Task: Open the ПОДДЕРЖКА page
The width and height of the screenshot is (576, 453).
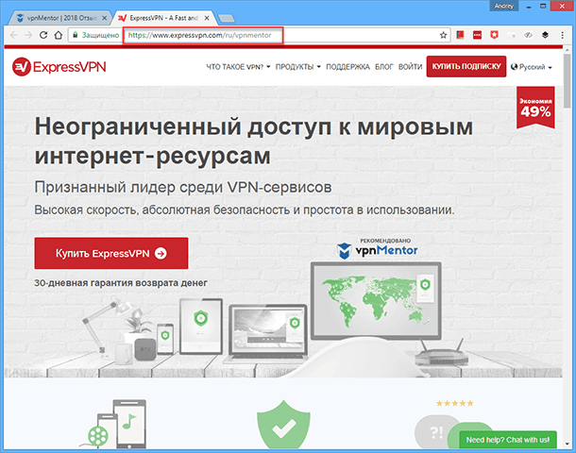Action: point(347,67)
